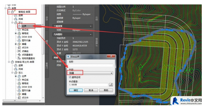This screenshot has width=205, height=107.
Task: Click the 等高线 contour icon under 等高线-曲面 定义
Action: coord(19,33)
